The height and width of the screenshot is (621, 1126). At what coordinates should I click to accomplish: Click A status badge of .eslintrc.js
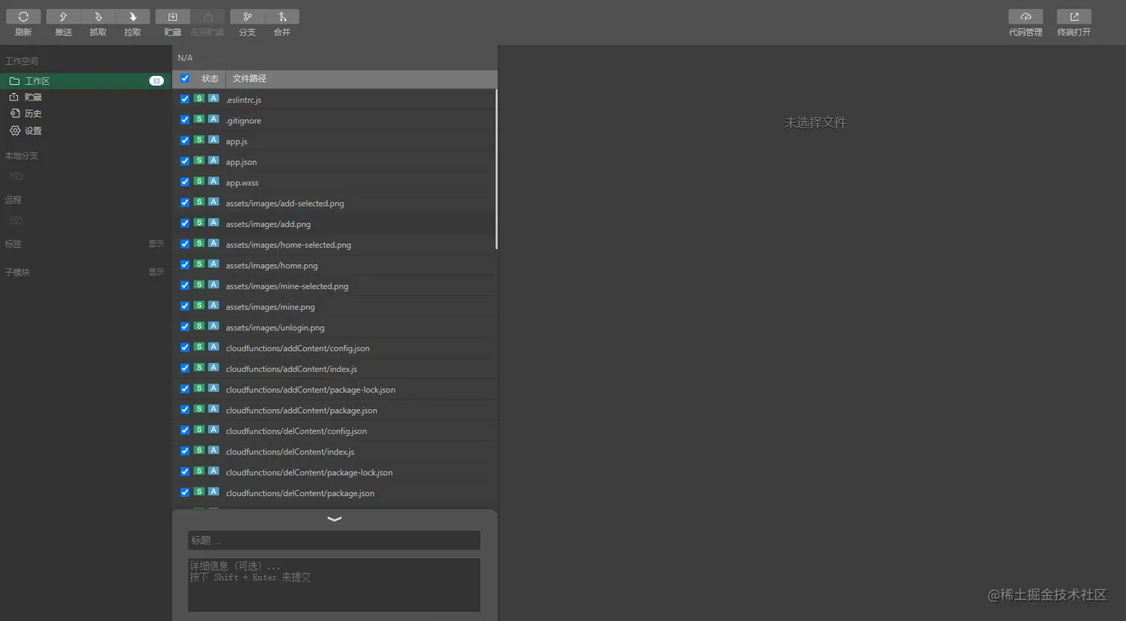pyautogui.click(x=213, y=98)
